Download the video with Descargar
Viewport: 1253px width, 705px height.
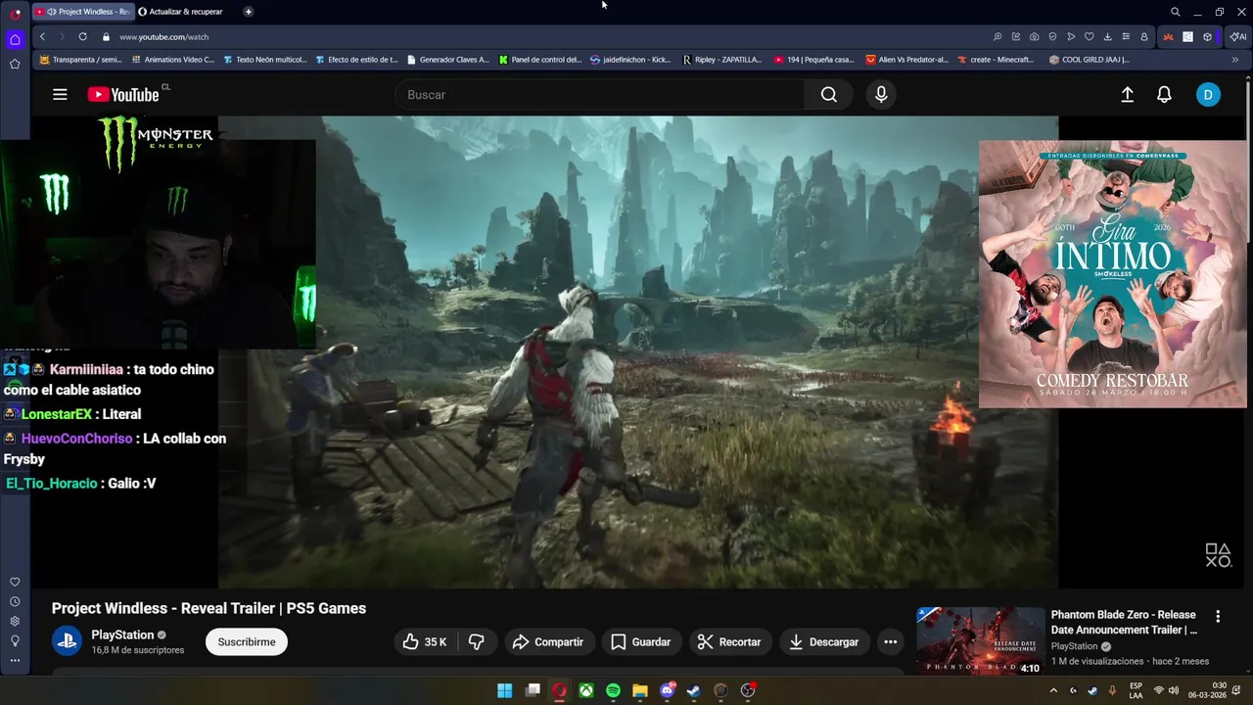[x=824, y=642]
